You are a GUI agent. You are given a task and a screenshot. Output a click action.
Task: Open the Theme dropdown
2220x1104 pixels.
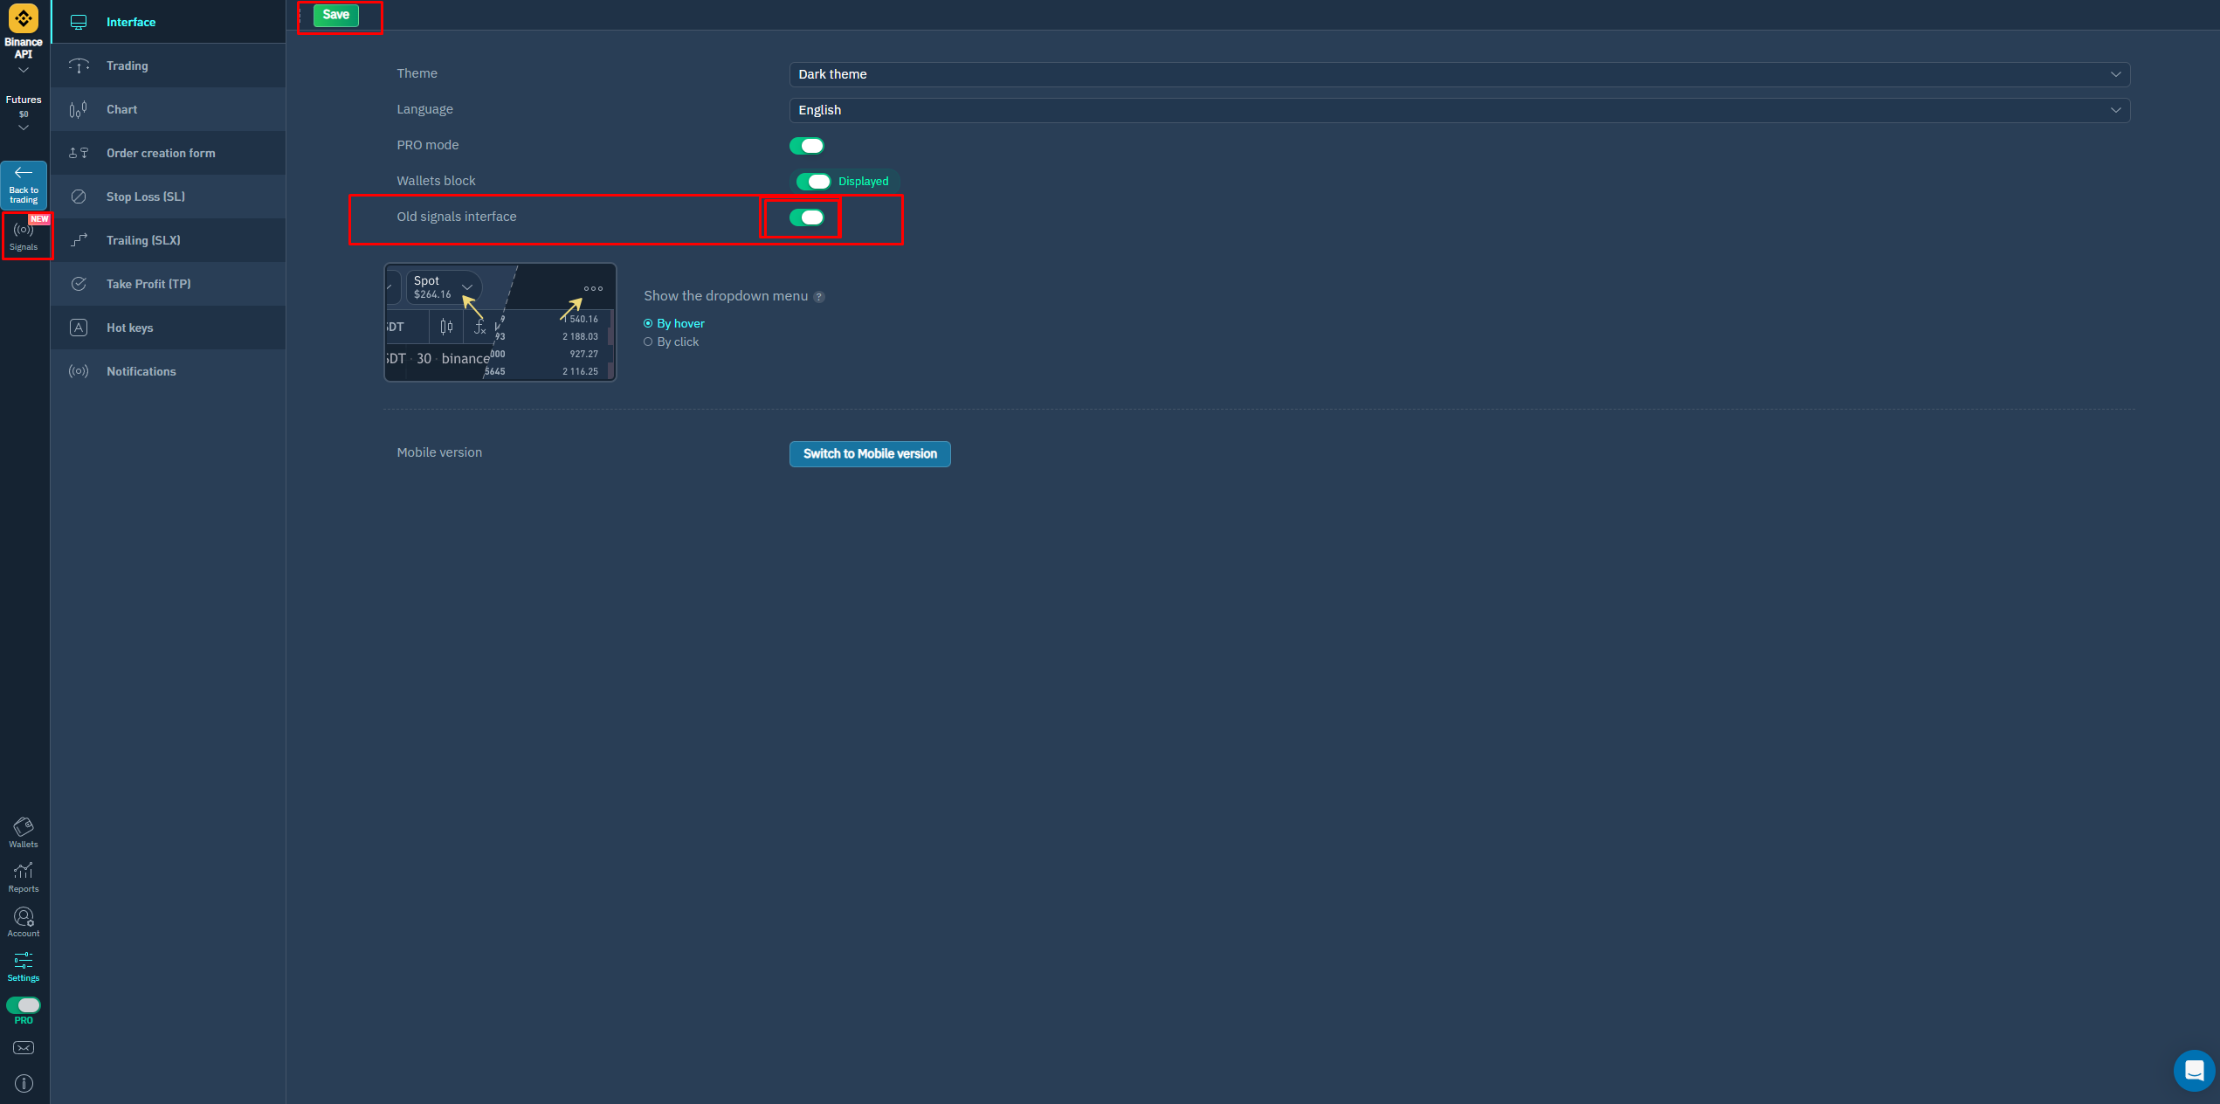(1459, 74)
